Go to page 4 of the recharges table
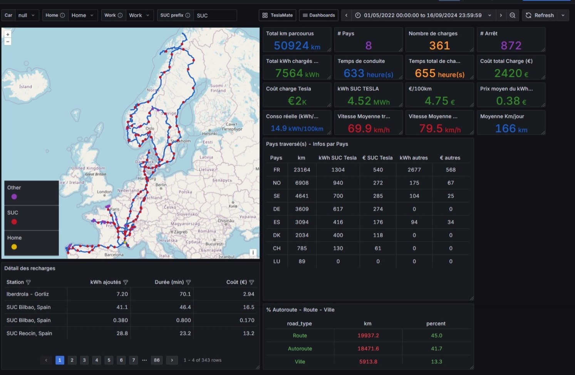Image resolution: width=575 pixels, height=375 pixels. (97, 360)
